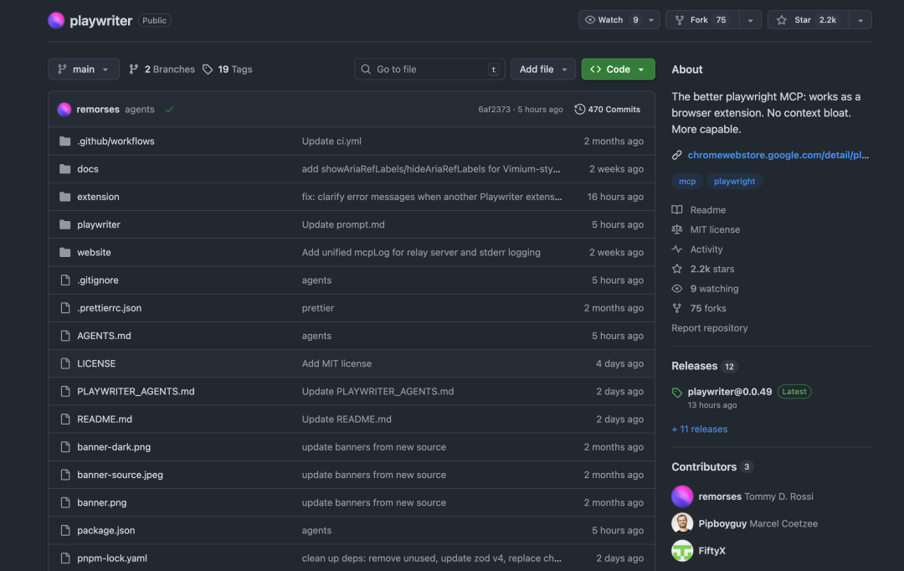Click the playwriter project avatar icon

[x=55, y=19]
